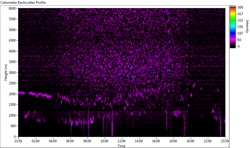Click the Time axis label
250x148 pixels.
(x=122, y=146)
